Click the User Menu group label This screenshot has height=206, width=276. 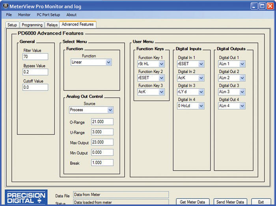tap(143, 42)
